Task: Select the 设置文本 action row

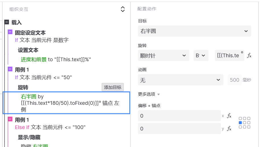Action: (x=28, y=50)
